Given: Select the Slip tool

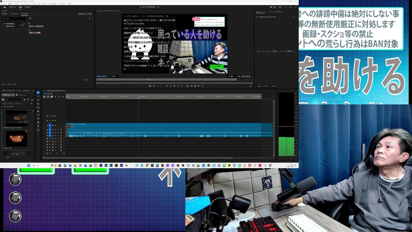Looking at the screenshot, I should [38, 107].
